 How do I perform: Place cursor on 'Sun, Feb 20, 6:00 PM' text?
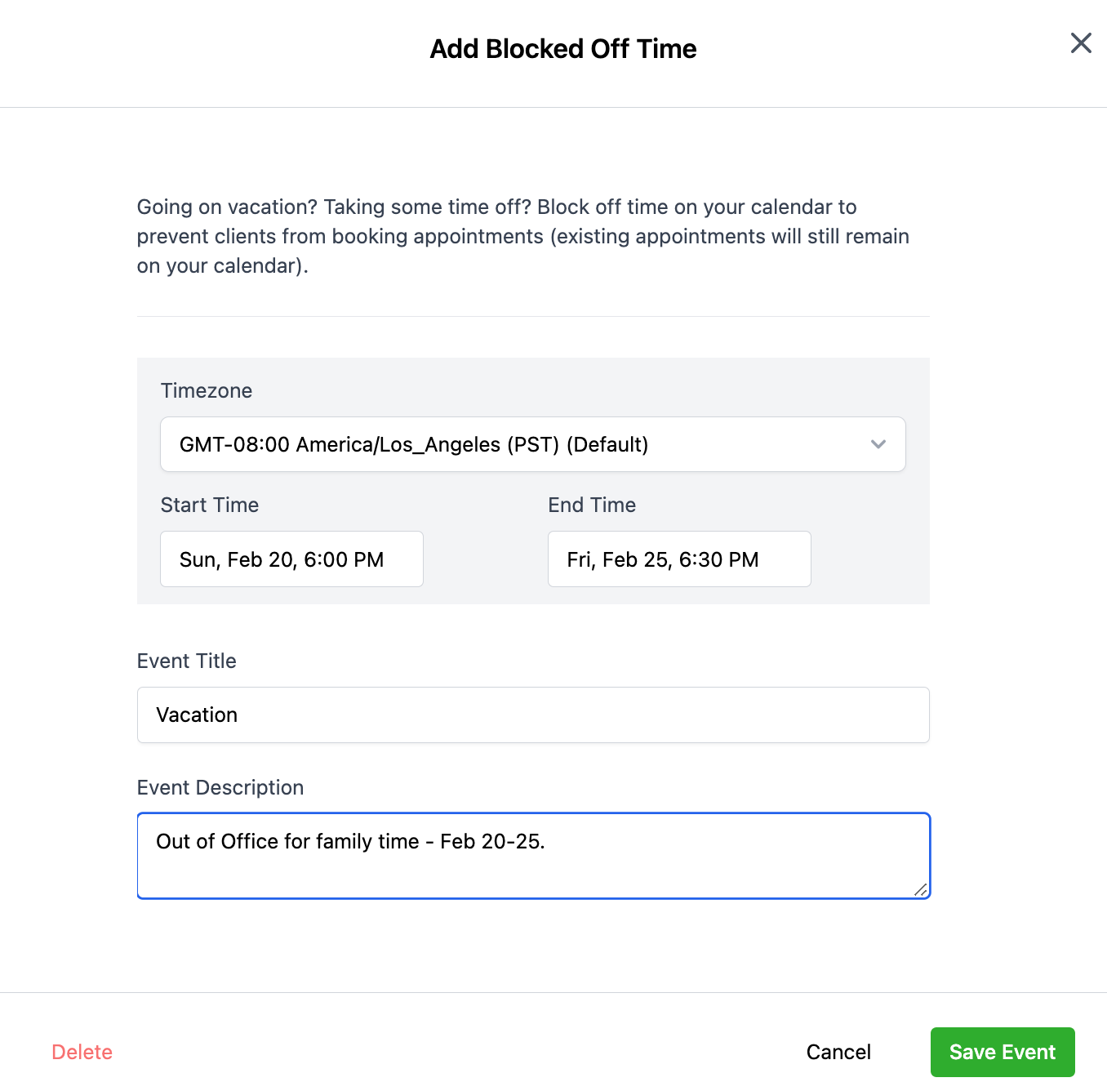(x=282, y=559)
